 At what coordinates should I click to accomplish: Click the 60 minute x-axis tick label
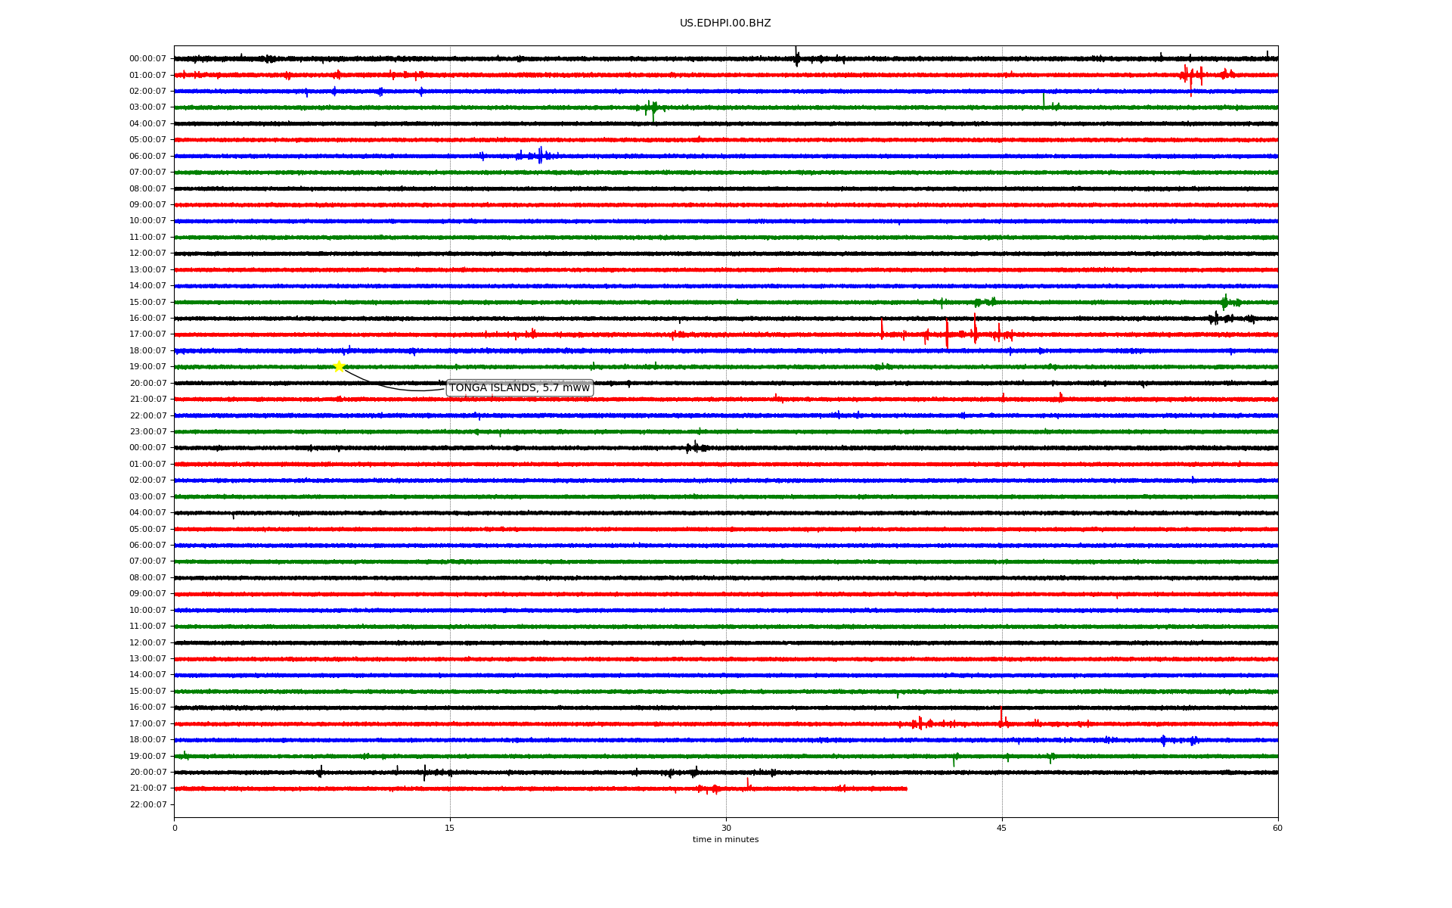point(1277,828)
